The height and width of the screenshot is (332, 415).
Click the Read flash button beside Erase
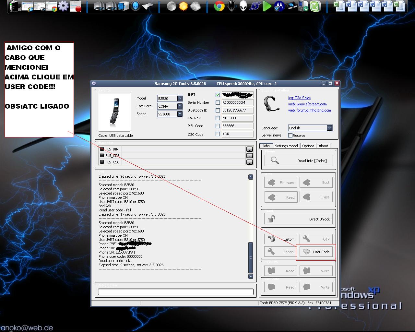click(281, 197)
